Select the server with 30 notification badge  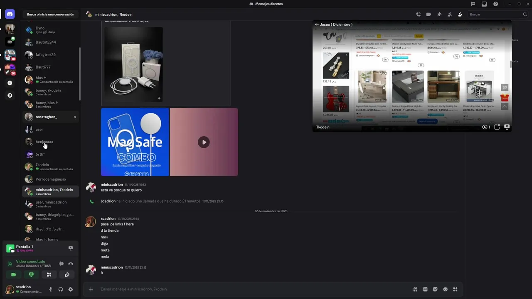point(10,69)
